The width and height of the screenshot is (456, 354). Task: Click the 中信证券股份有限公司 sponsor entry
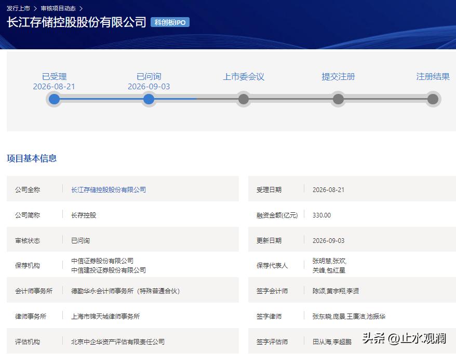[x=102, y=261]
